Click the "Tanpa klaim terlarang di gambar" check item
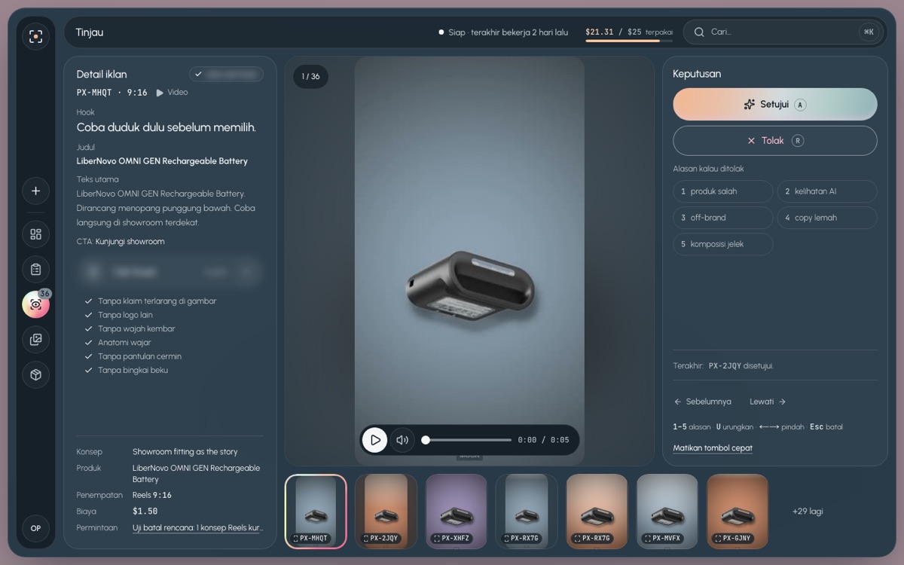Screen dimensions: 904x565 151,301
